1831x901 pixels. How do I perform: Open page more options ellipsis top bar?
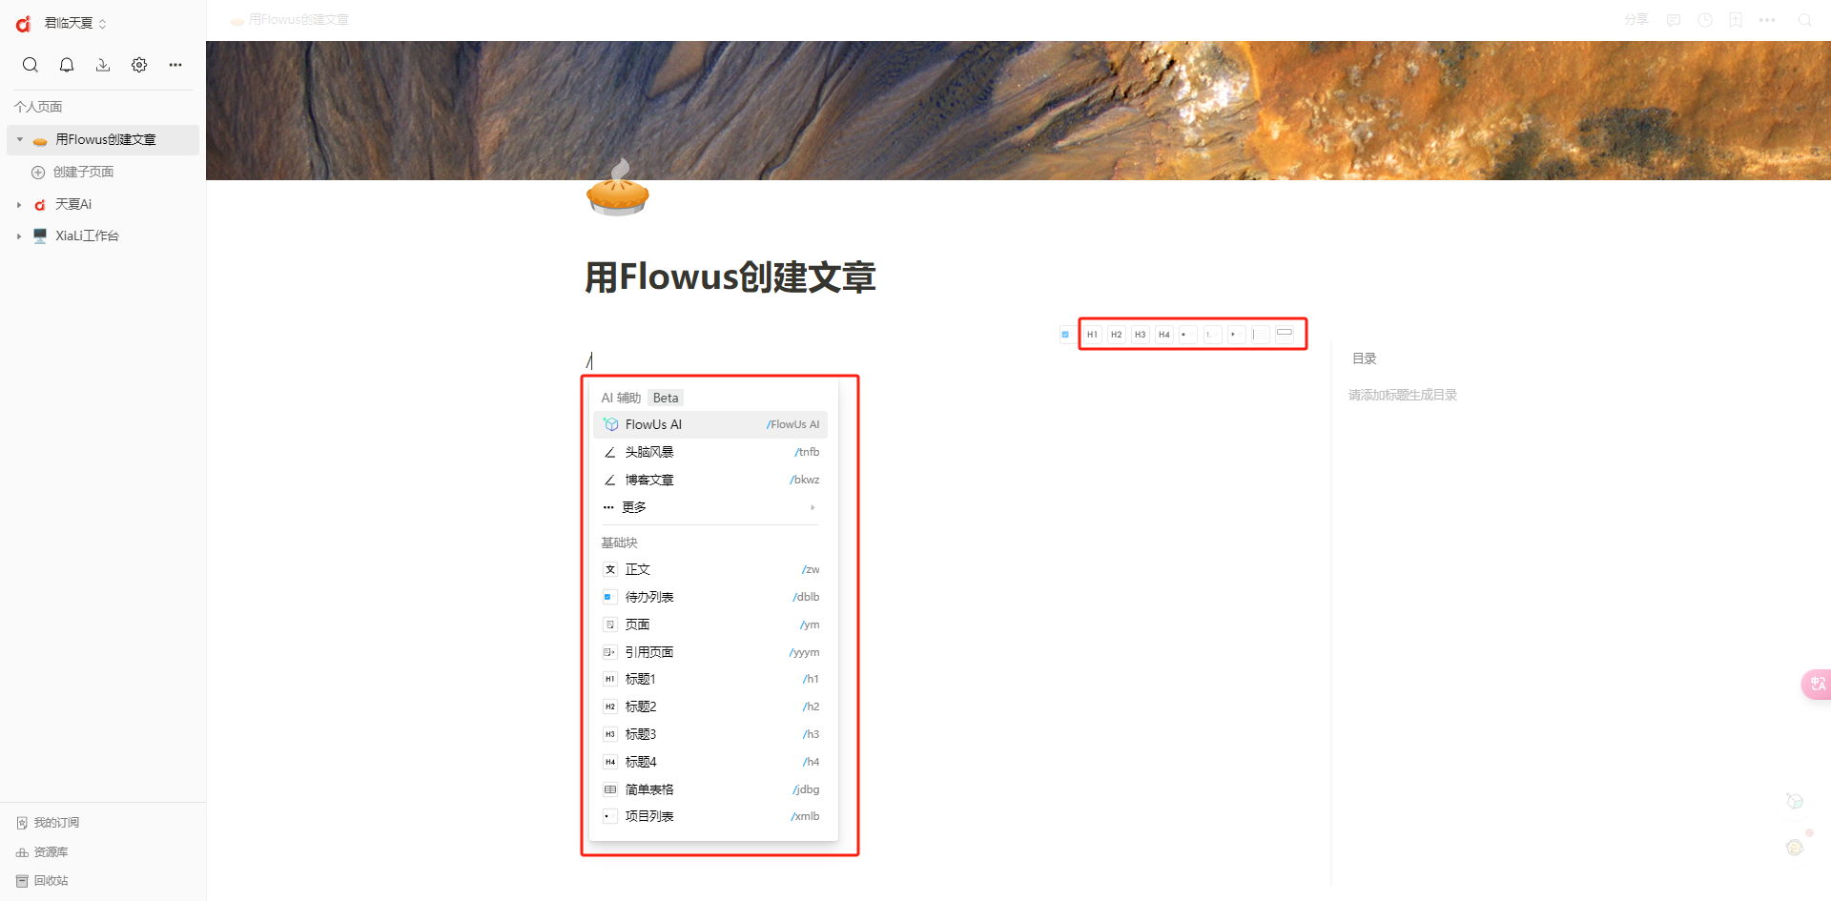1767,20
